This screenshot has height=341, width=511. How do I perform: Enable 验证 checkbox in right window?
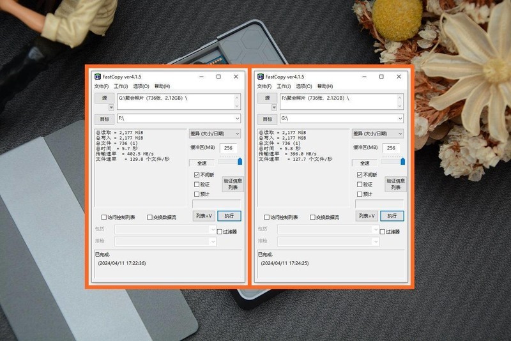coord(360,185)
